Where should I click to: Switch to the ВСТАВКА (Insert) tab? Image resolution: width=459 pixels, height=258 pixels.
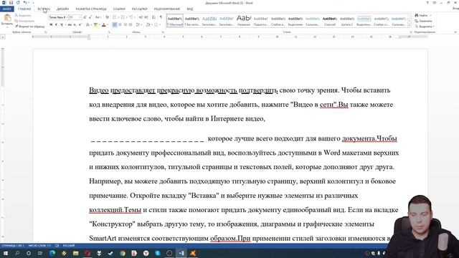[x=44, y=9]
